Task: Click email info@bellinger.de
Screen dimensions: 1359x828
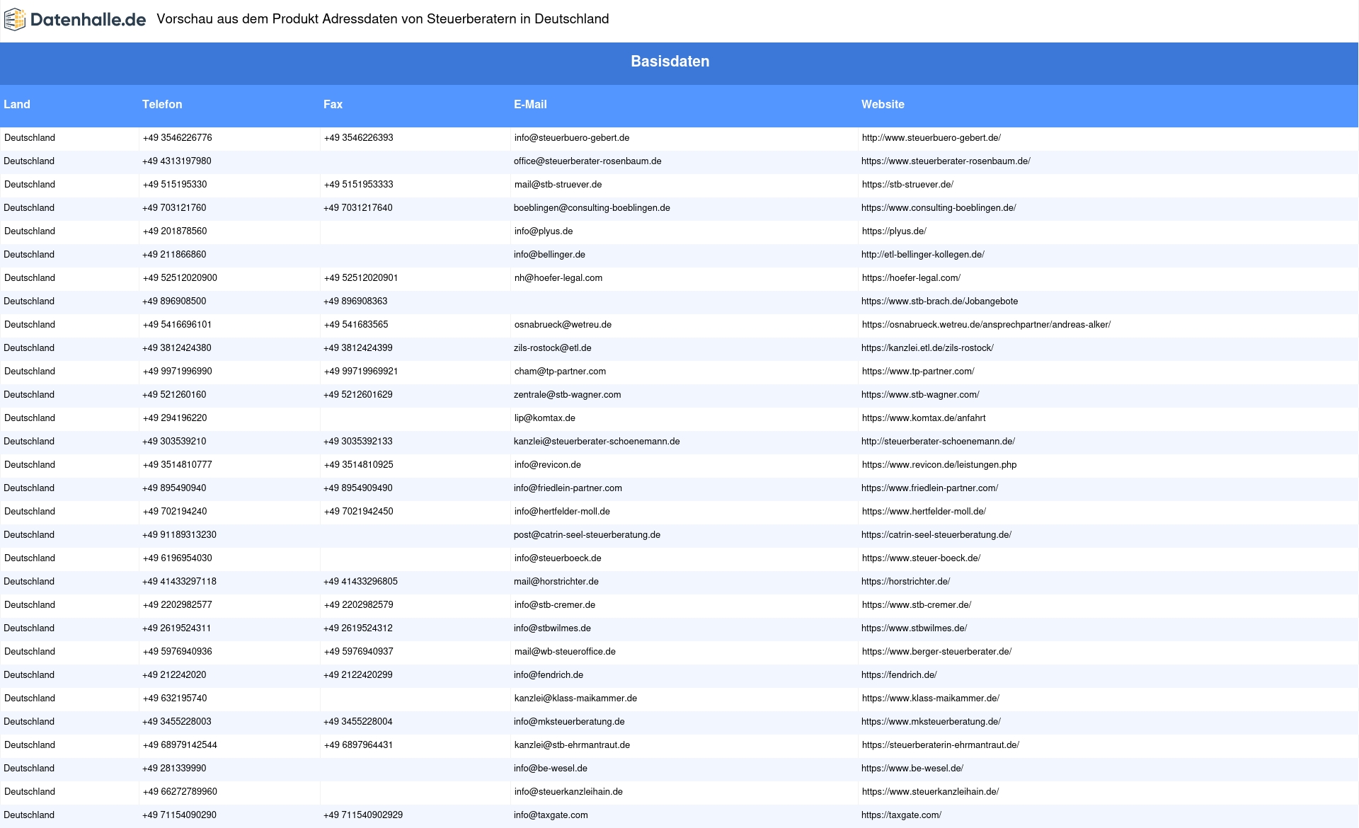Action: point(549,255)
